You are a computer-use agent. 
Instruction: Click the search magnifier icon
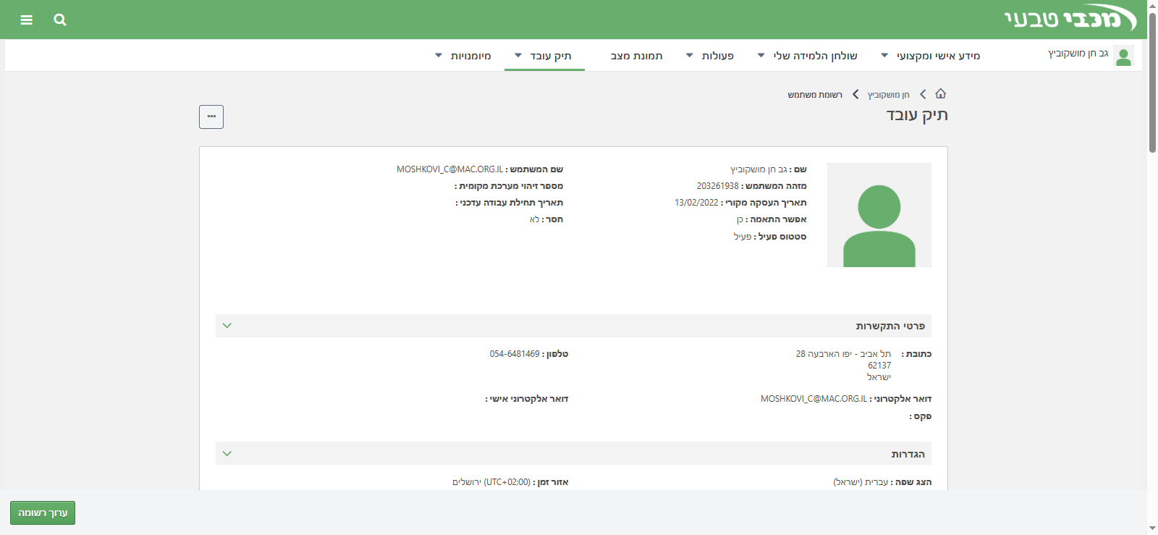coord(60,20)
